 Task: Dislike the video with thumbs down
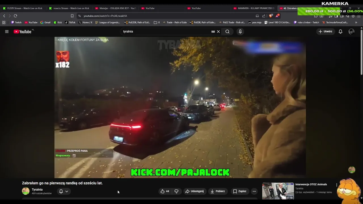[x=176, y=191]
